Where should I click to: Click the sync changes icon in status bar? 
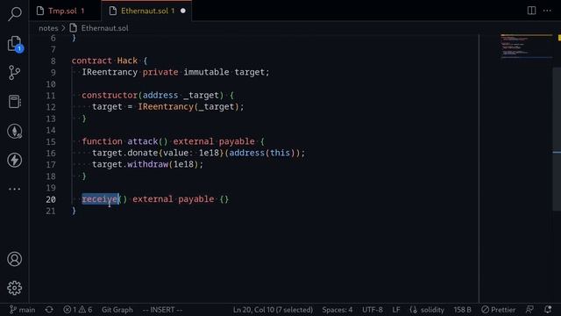[49, 310]
